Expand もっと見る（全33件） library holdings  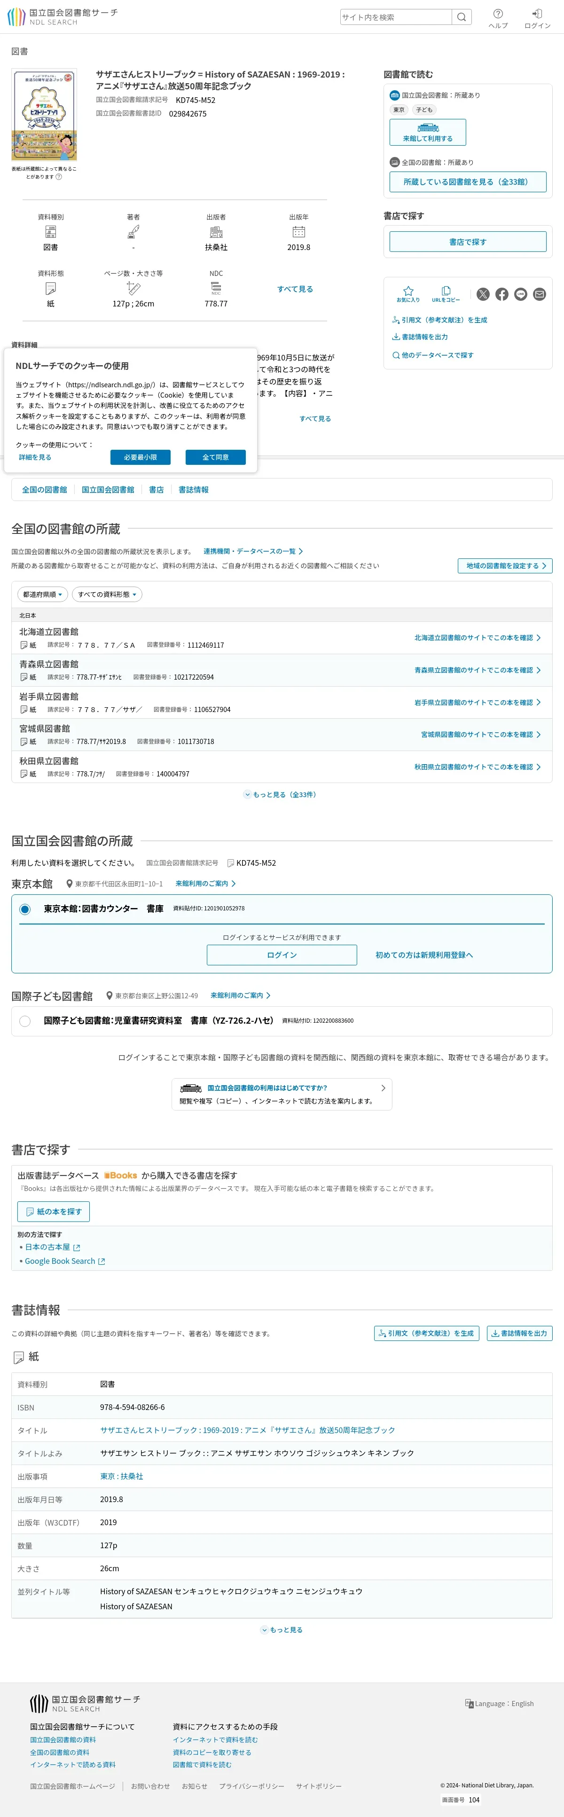[x=281, y=795]
